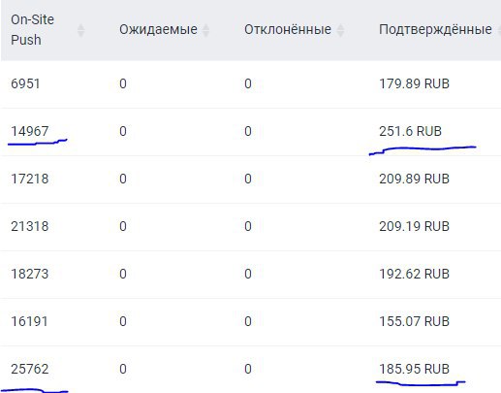Image resolution: width=501 pixels, height=393 pixels.
Task: Select the 18273 push count cell
Action: click(30, 274)
